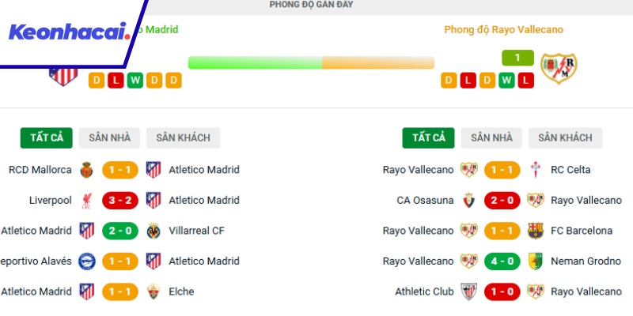Click the Phong độ Rayo Vallecano heading

[x=503, y=30]
